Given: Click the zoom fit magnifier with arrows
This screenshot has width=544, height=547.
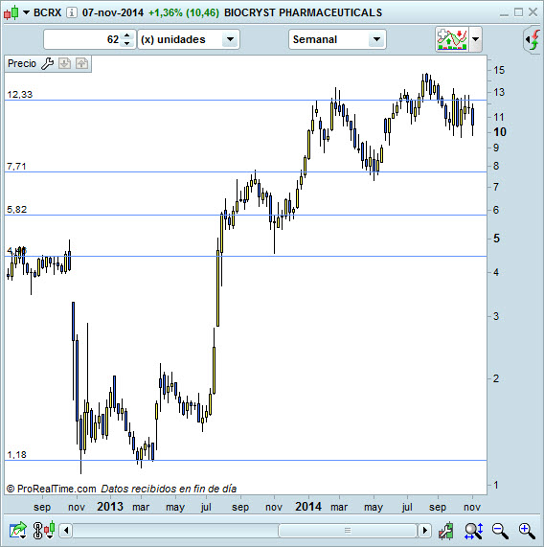Looking at the screenshot, I should [x=474, y=531].
